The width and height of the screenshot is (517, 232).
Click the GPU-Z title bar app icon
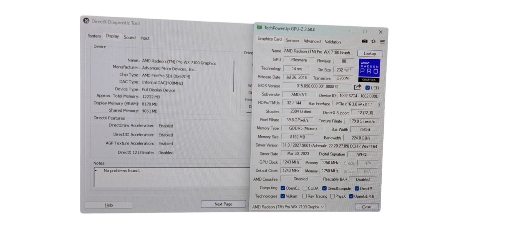(259, 28)
